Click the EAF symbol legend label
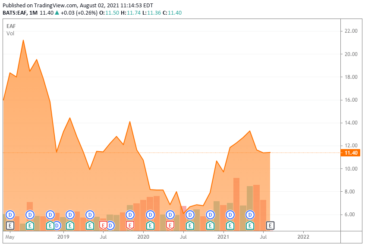 pyautogui.click(x=11, y=26)
